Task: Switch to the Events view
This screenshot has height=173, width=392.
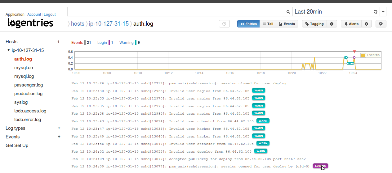Action: [x=287, y=24]
